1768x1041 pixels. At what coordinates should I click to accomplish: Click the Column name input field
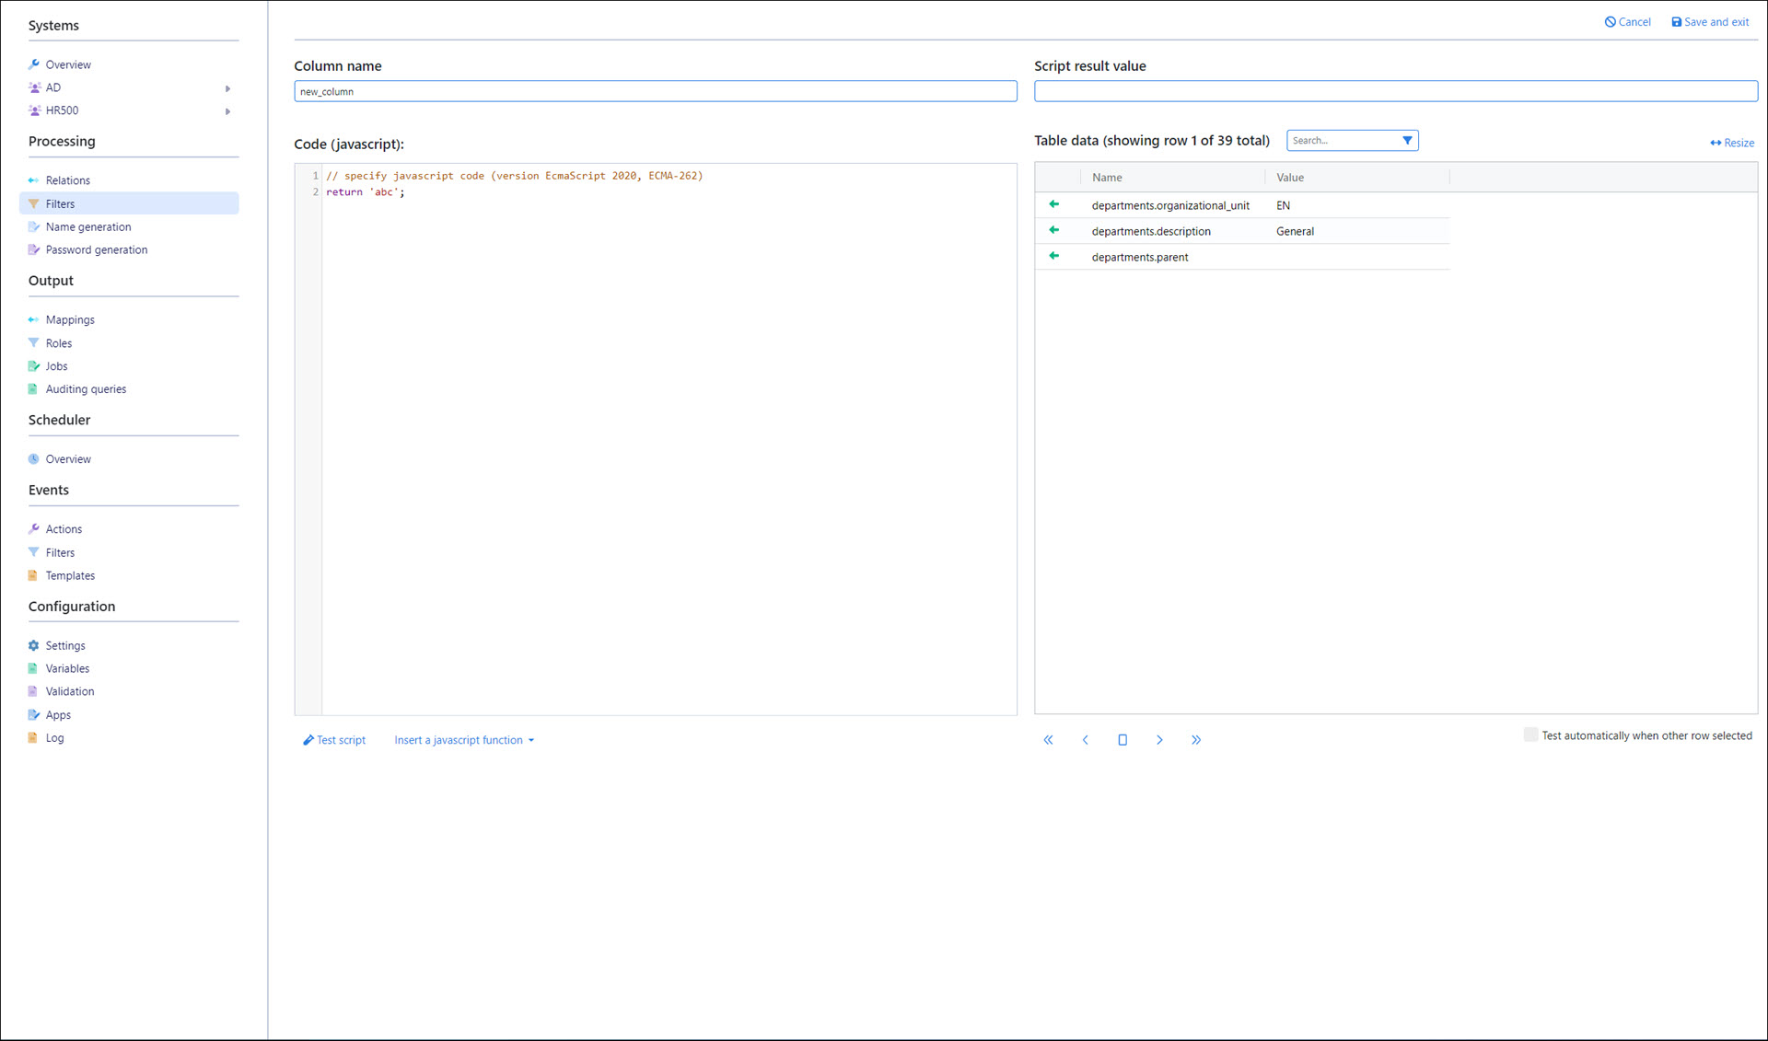(655, 91)
